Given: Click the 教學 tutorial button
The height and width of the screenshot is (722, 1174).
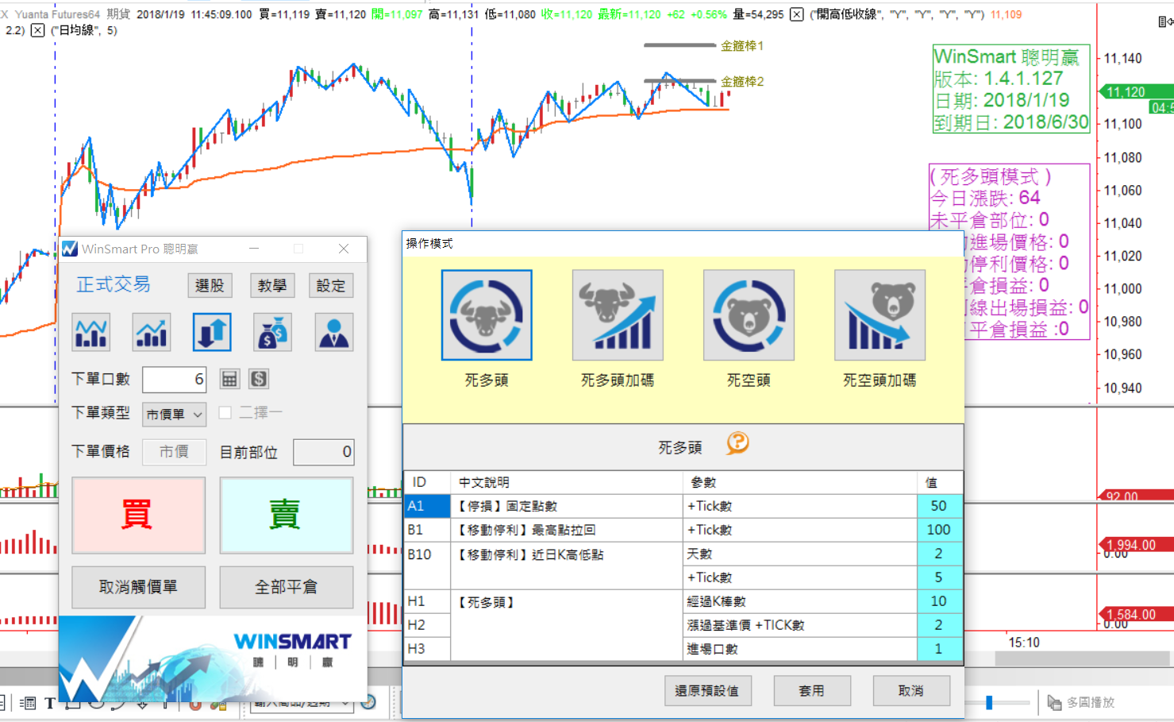Looking at the screenshot, I should [272, 286].
